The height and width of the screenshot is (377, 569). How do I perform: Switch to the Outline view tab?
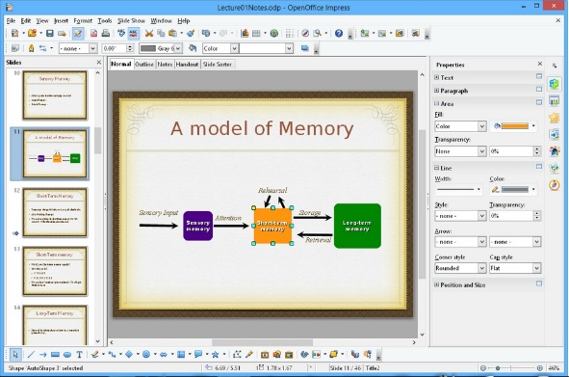(144, 65)
